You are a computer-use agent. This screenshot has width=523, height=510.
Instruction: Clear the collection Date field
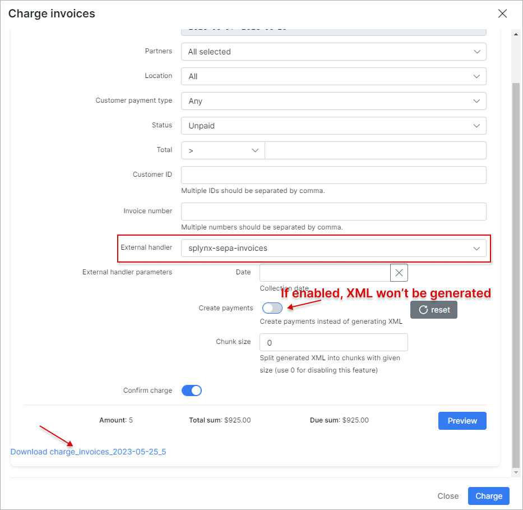[x=399, y=273]
